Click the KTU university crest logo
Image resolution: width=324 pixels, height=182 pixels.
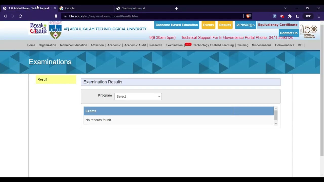click(x=55, y=30)
